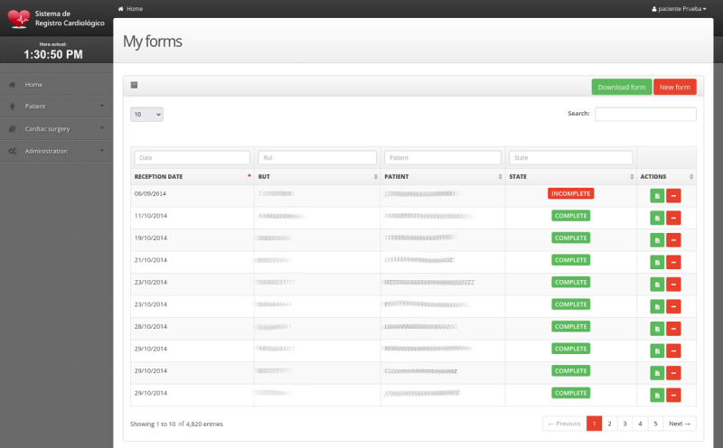Expand the Cardiac surgery sidebar menu
This screenshot has height=448, width=723.
click(56, 128)
